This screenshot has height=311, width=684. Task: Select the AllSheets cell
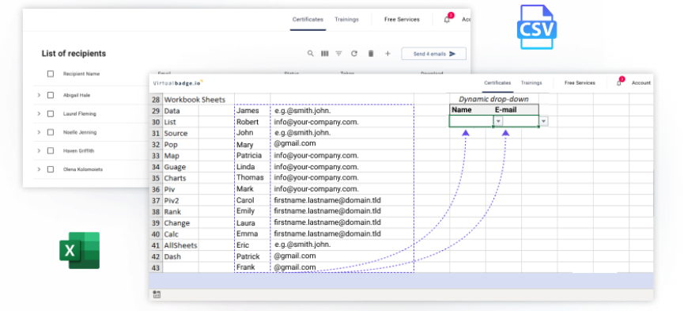180,245
